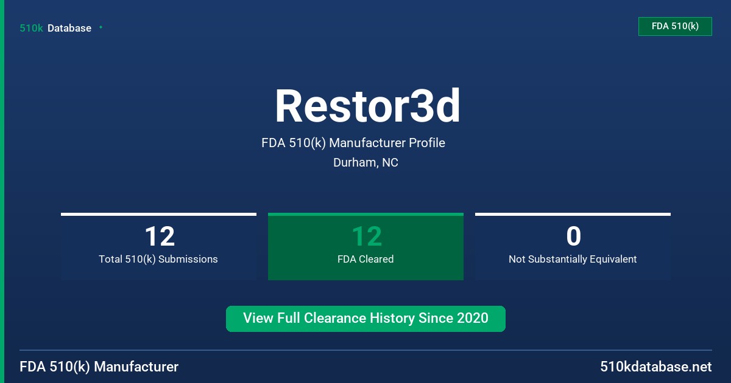The image size is (731, 383).
Task: Click the FDA 510(k) badge
Action: [675, 26]
